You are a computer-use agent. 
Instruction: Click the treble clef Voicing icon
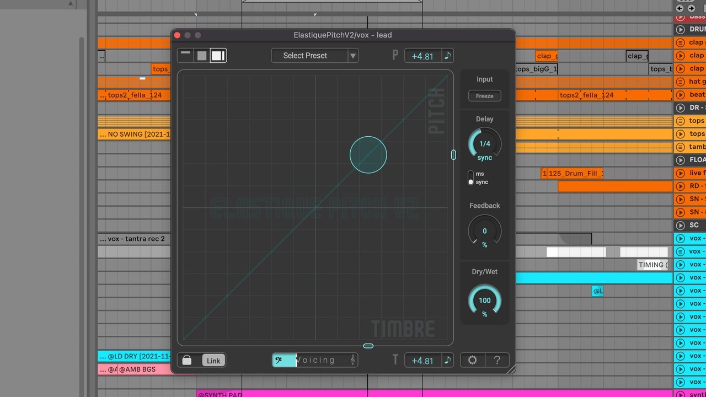pos(353,360)
